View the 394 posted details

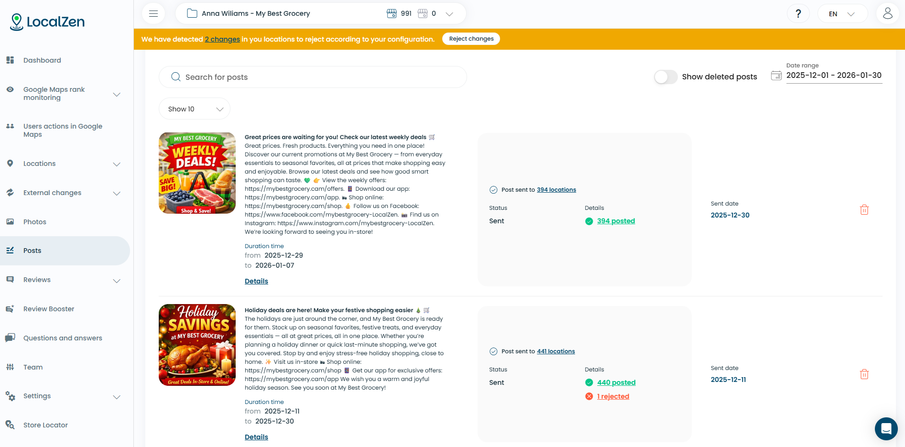click(x=616, y=221)
